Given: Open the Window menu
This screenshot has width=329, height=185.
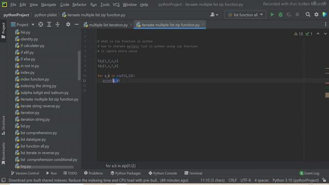Looking at the screenshot, I should coord(130,5).
